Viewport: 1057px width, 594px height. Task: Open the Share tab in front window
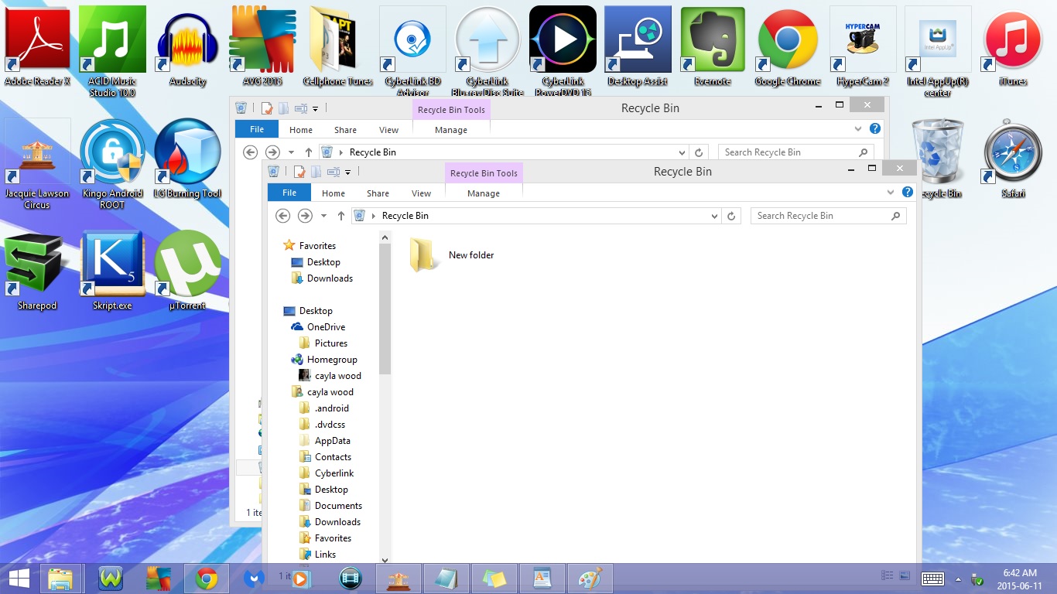pyautogui.click(x=378, y=193)
